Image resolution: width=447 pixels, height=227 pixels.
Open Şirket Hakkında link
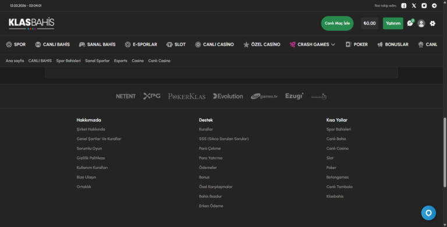tap(91, 129)
